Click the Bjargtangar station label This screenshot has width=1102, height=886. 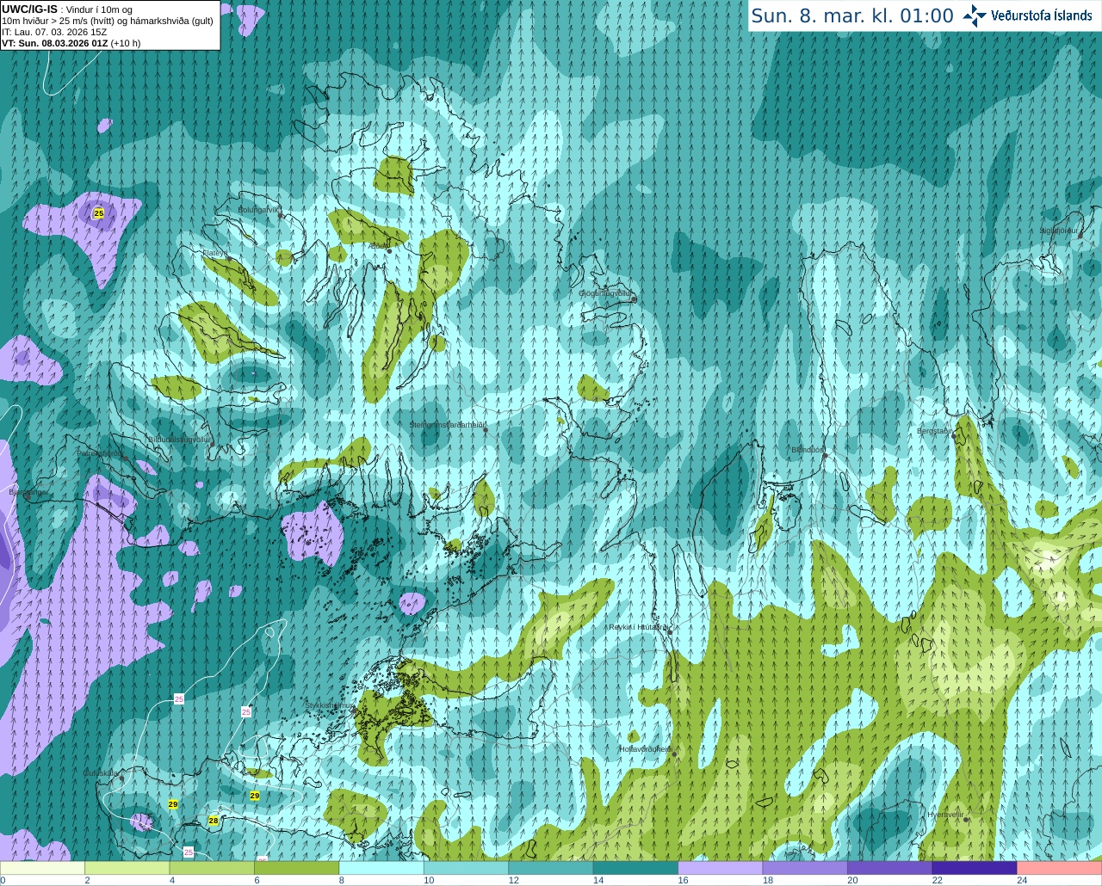(x=28, y=493)
